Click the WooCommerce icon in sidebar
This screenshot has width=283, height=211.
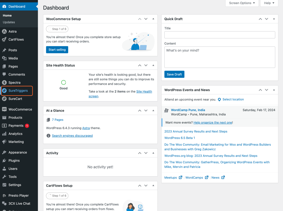point(4,109)
